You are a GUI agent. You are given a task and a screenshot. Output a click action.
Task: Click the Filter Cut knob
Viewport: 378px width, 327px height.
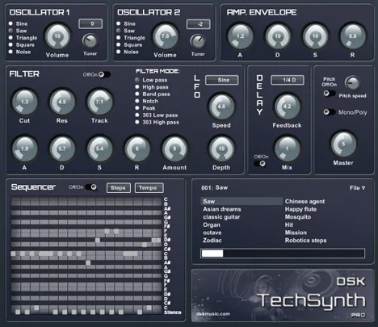tap(24, 102)
